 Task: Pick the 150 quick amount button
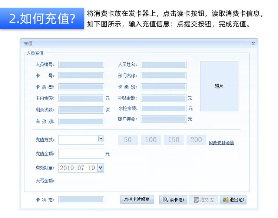[173, 140]
